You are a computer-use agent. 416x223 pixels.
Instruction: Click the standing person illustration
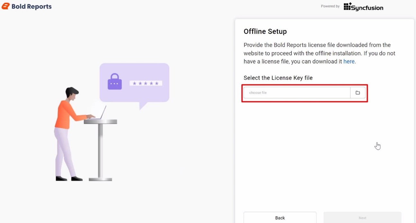(x=71, y=134)
